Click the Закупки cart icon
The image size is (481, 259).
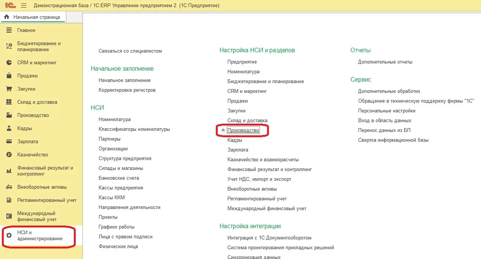pyautogui.click(x=9, y=89)
